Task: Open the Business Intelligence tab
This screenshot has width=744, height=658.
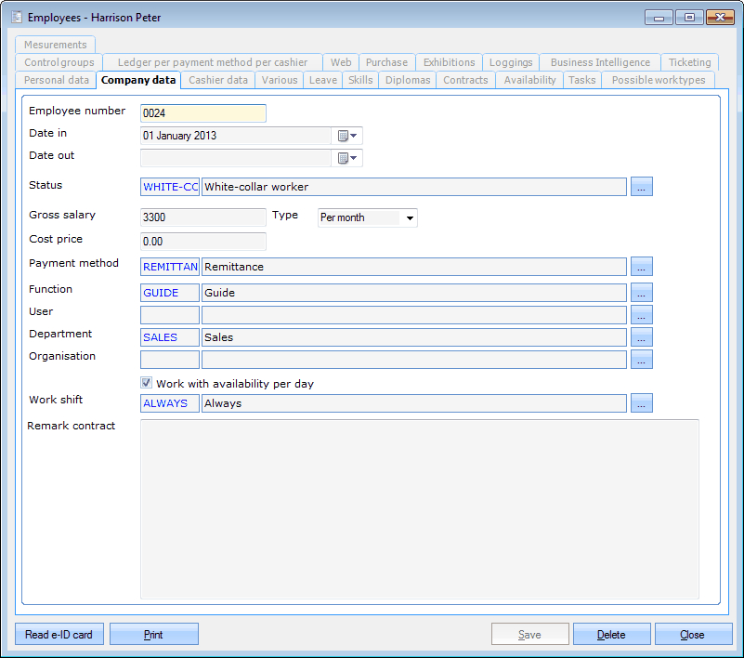Action: pyautogui.click(x=600, y=62)
